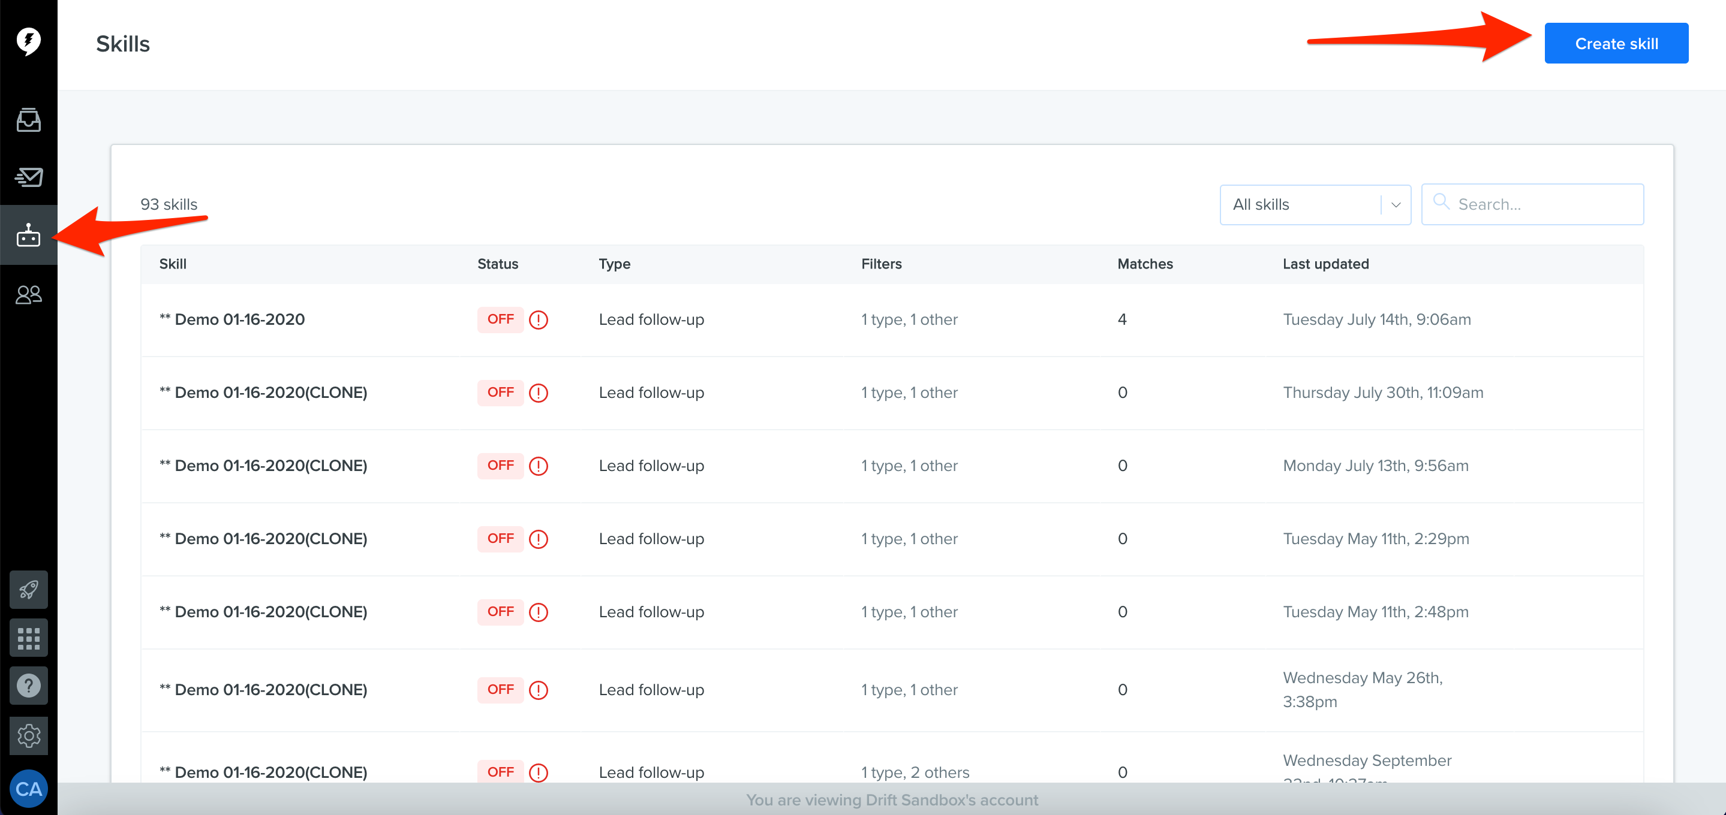The image size is (1726, 815).
Task: Open the Contacts people icon
Action: [28, 295]
